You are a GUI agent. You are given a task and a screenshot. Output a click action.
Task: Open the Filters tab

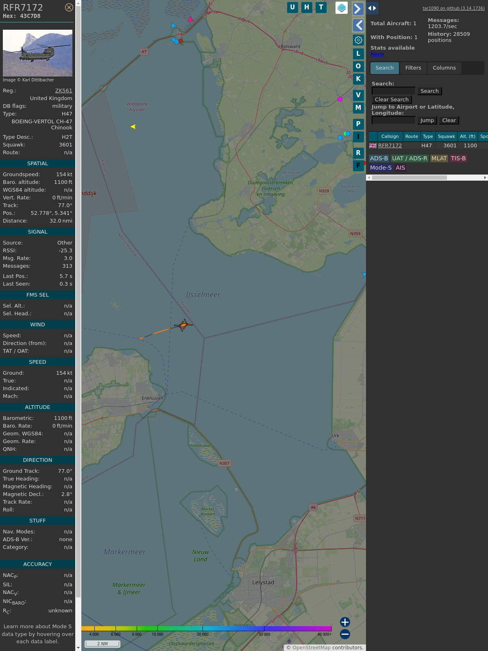tap(413, 68)
